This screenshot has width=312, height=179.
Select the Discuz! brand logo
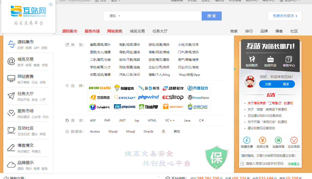(124, 97)
